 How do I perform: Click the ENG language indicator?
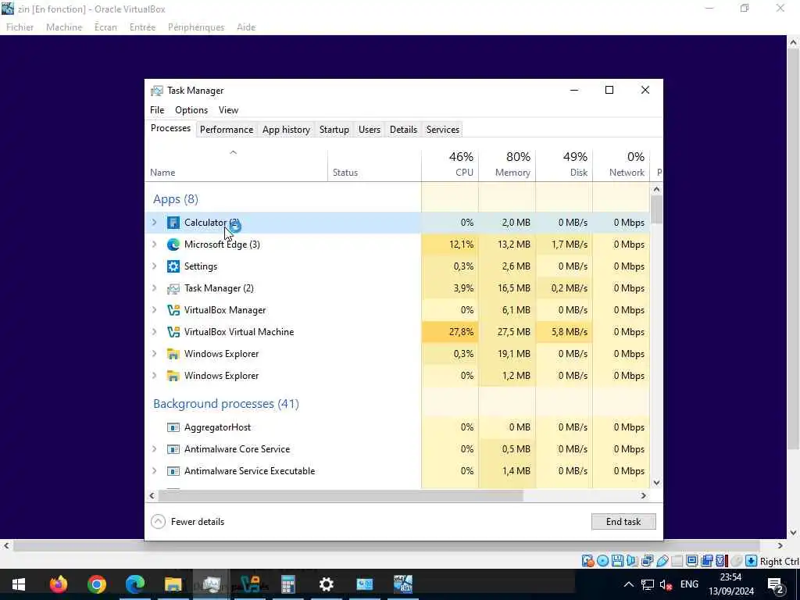[x=689, y=584]
